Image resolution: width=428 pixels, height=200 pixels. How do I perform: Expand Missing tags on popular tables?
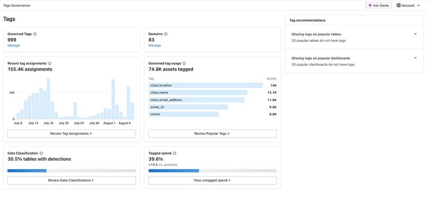[415, 34]
